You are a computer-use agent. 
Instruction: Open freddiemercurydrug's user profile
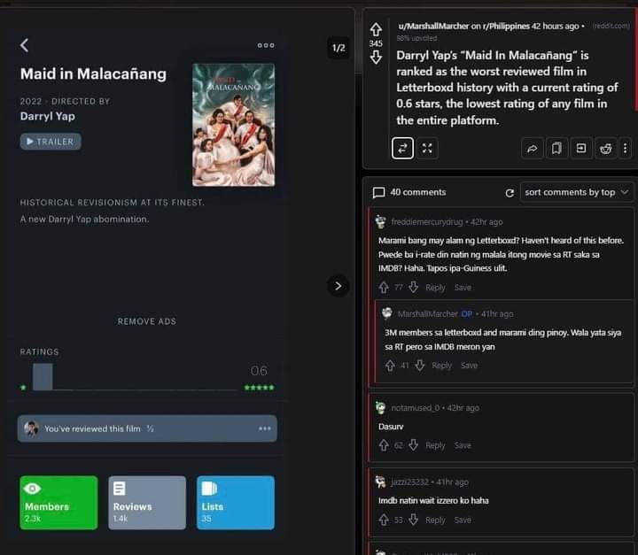point(427,222)
